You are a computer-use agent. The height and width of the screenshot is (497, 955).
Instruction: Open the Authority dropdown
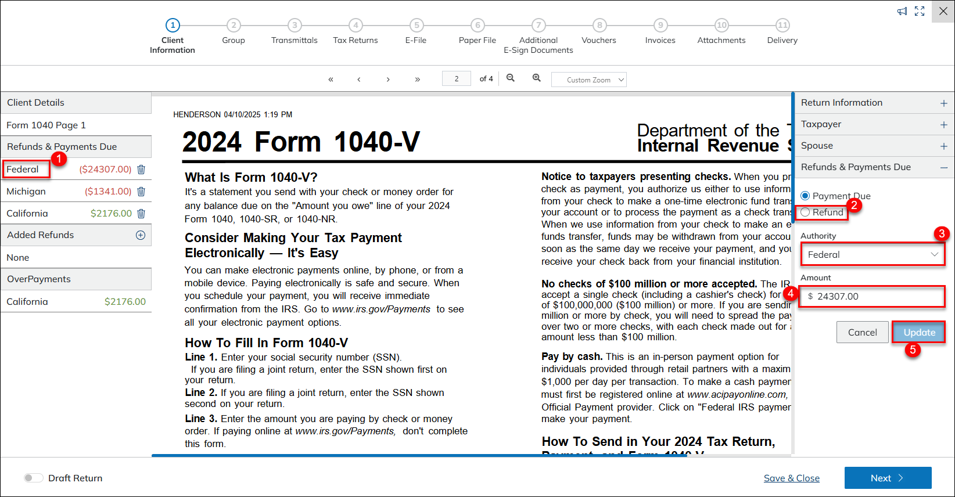[872, 254]
